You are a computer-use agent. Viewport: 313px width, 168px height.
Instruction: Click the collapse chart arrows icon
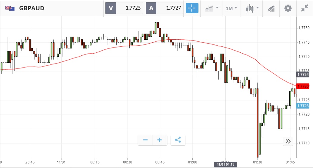[x=305, y=8]
